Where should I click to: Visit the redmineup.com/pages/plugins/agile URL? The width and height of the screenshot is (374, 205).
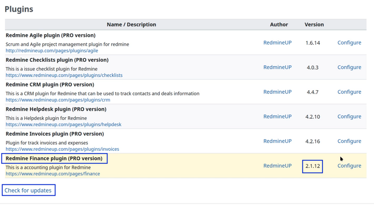52,50
